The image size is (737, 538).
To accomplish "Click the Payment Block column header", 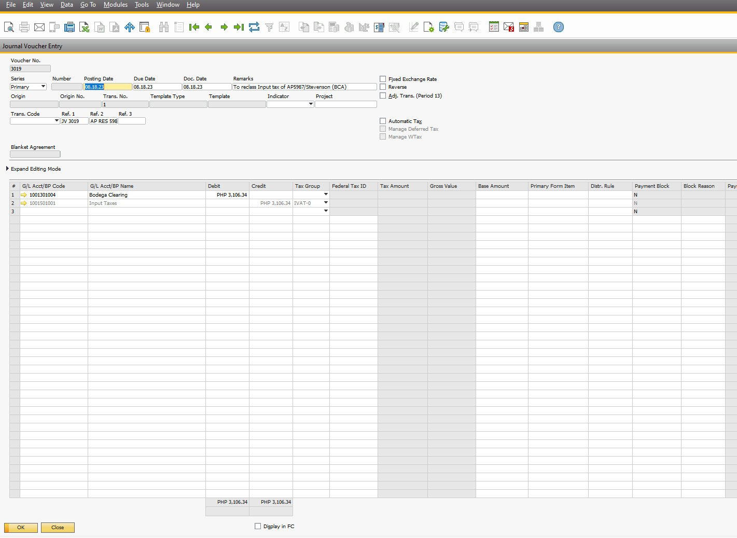I will pyautogui.click(x=657, y=186).
